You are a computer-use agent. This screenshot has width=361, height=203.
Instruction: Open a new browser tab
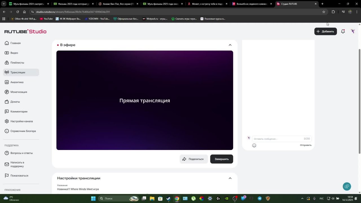[322, 4]
